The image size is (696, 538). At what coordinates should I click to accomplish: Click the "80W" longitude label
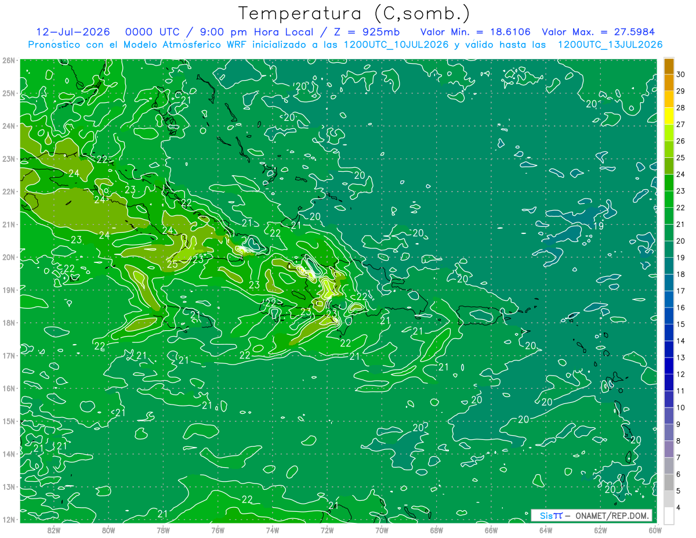tap(108, 530)
